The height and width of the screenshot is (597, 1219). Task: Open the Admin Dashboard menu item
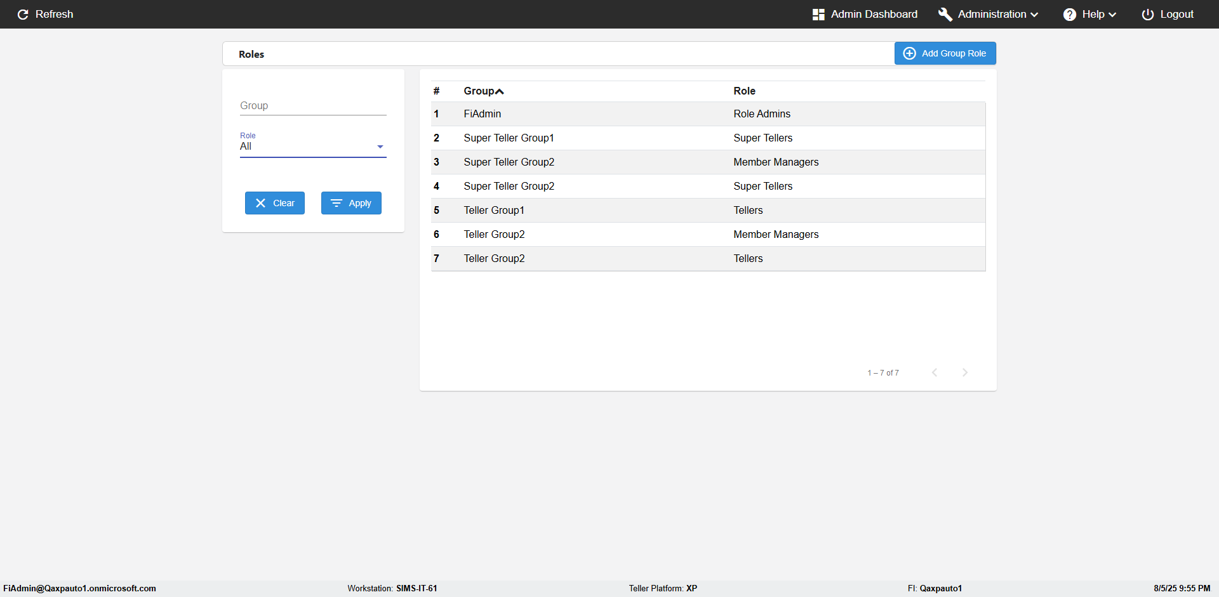point(865,14)
